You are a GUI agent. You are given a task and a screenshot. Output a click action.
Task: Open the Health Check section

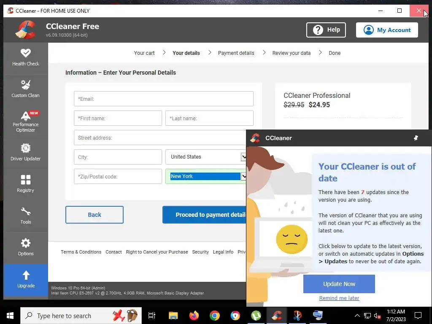(x=26, y=58)
